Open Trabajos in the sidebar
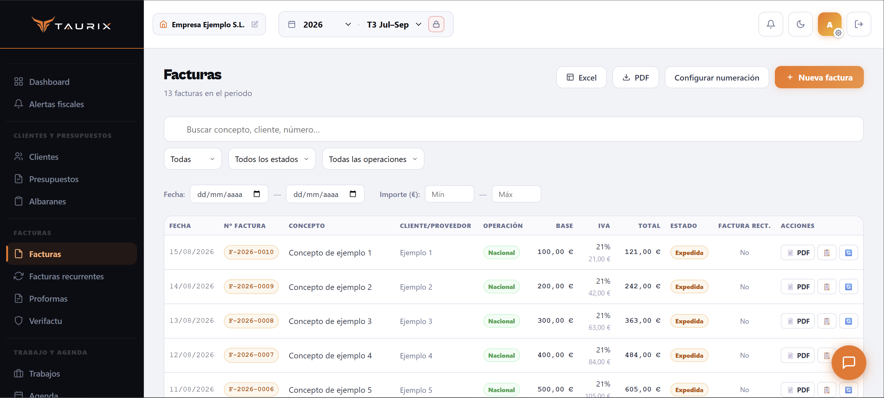This screenshot has width=884, height=398. click(71, 373)
